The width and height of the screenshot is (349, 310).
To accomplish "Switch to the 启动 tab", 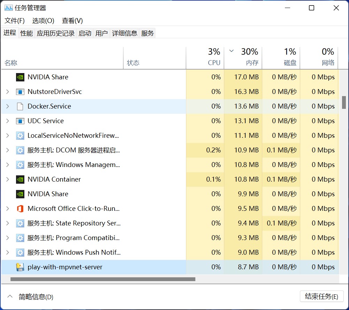I will (x=85, y=33).
